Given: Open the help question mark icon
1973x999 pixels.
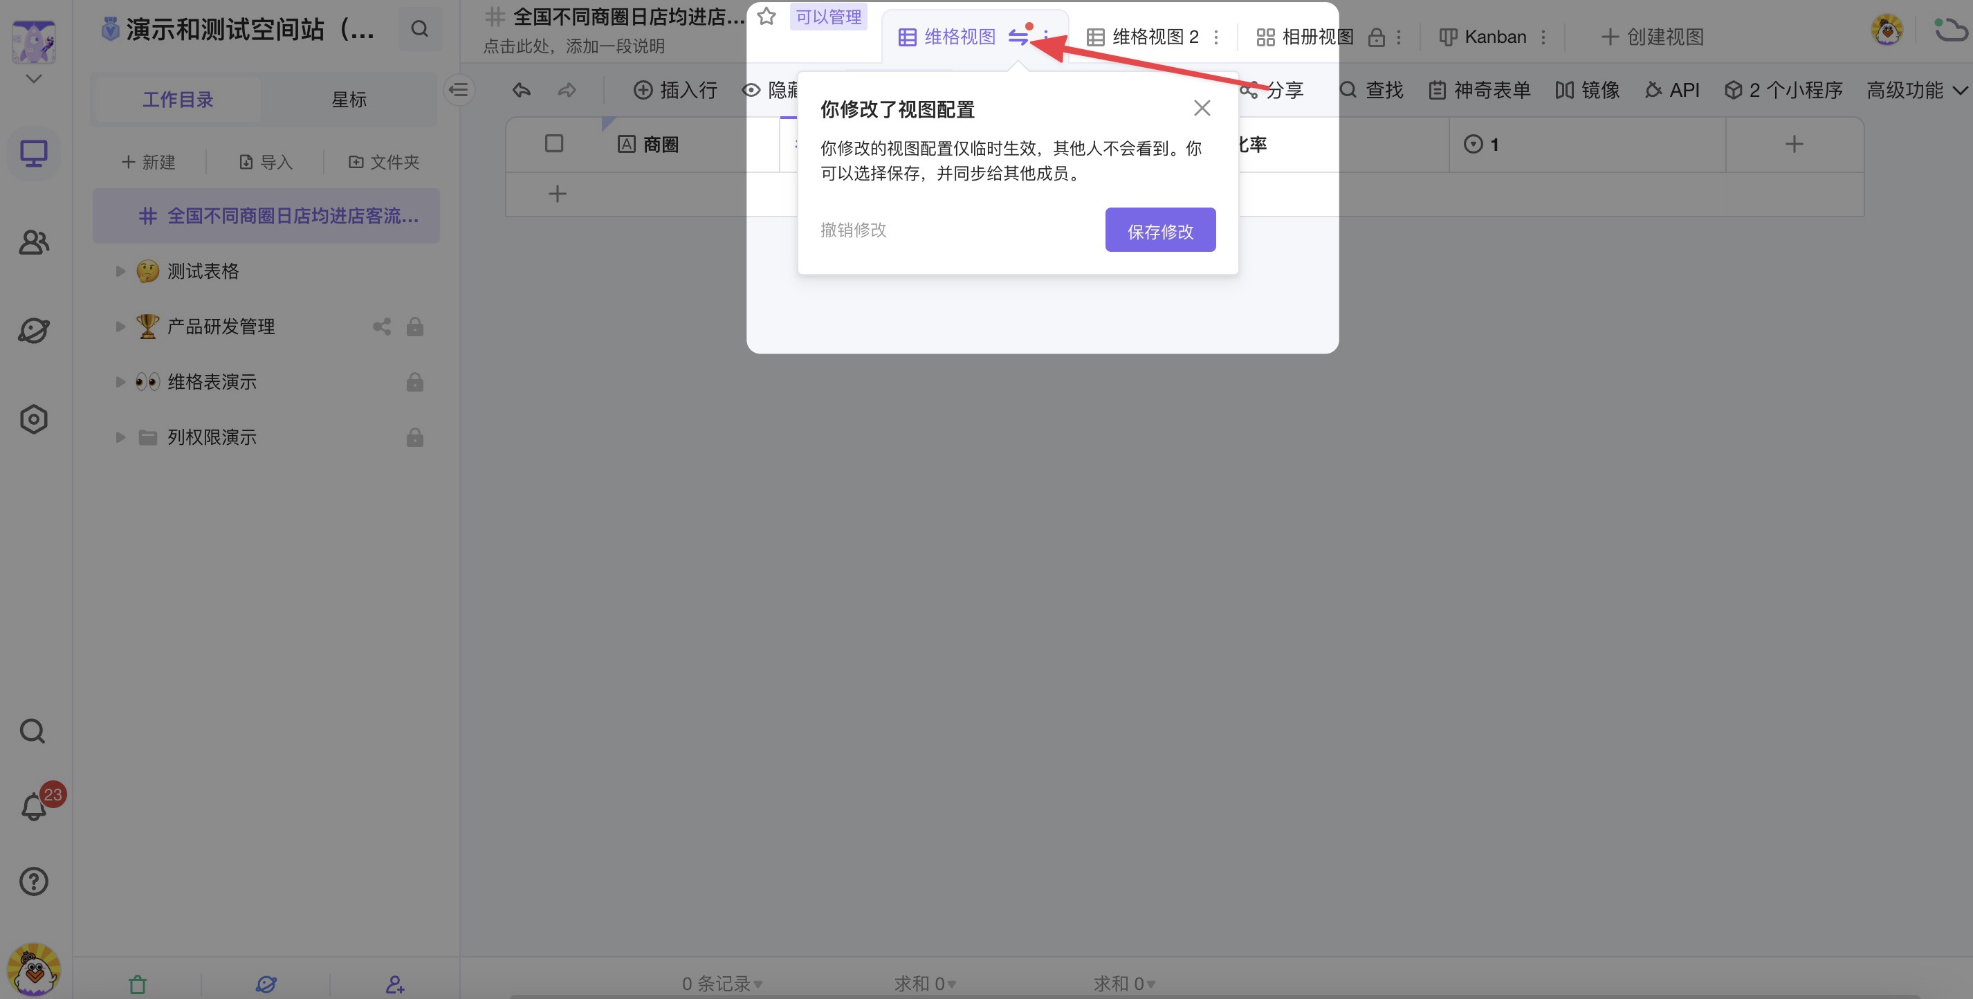Looking at the screenshot, I should point(33,882).
